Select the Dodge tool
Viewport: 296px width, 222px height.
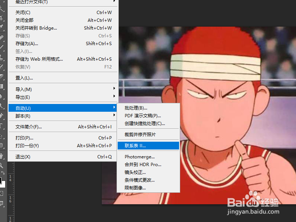[x=1, y=106]
